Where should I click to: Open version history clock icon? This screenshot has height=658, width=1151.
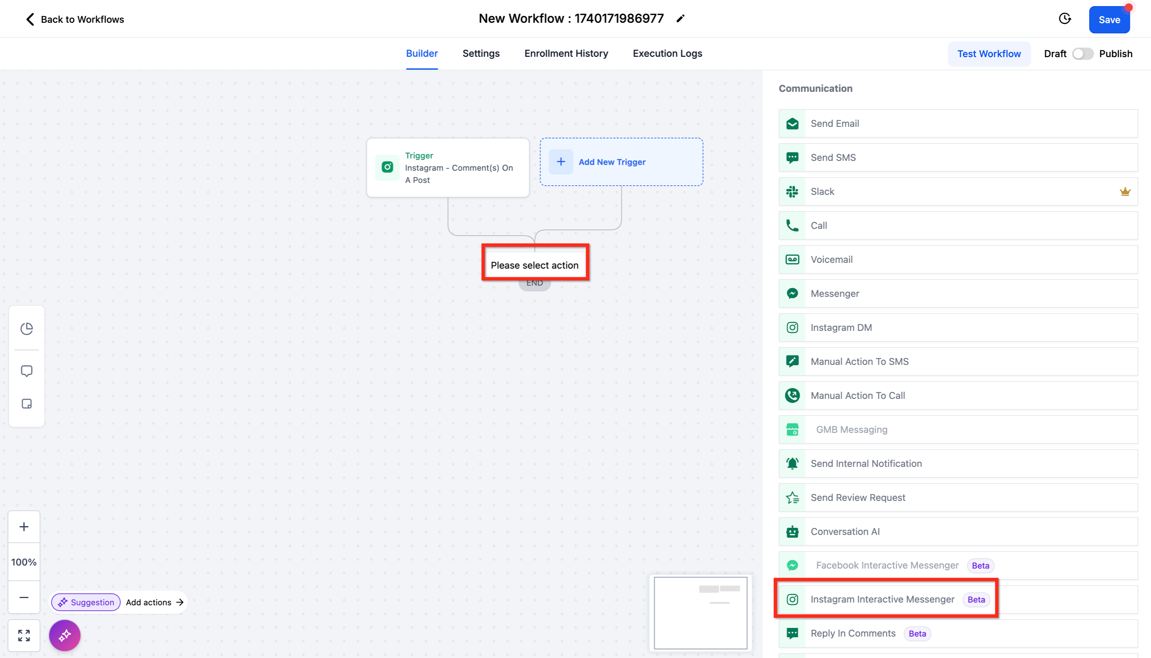[1065, 18]
